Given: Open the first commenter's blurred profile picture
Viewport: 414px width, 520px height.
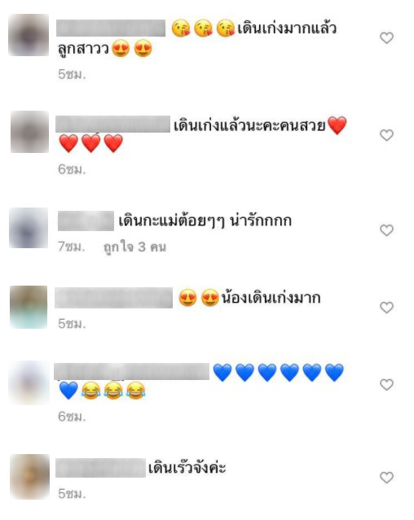Looking at the screenshot, I should pos(29,35).
